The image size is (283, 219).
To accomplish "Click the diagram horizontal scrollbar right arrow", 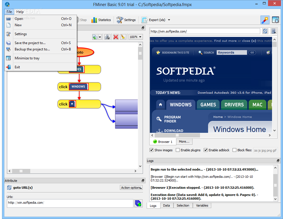I will 135,171.
